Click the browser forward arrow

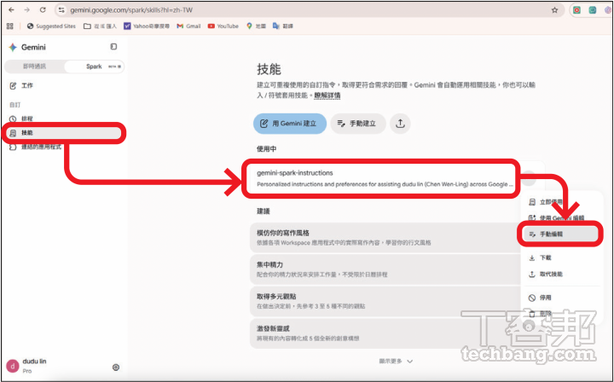(26, 10)
